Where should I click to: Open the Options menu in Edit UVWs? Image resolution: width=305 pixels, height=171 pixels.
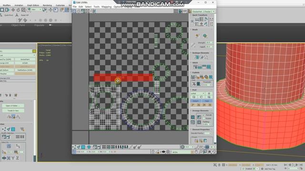[118, 7]
